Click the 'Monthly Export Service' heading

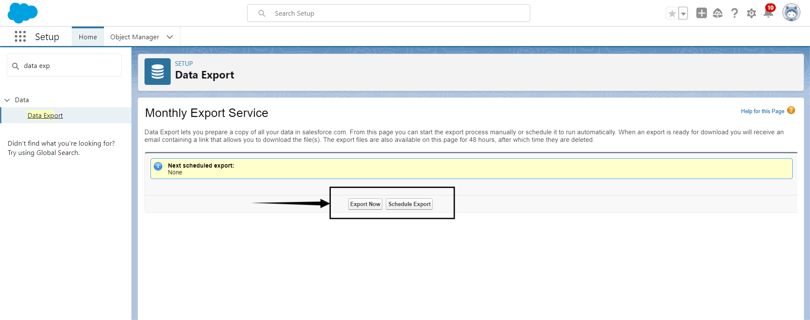(207, 113)
